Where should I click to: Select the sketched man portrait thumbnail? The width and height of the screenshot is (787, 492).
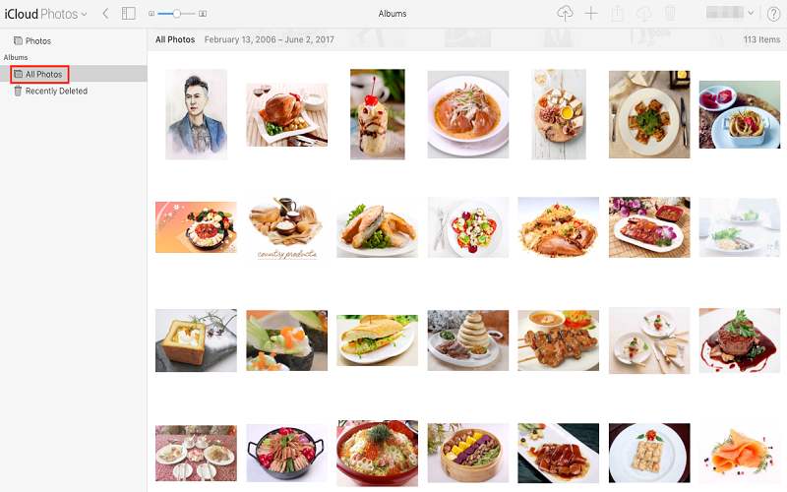tap(196, 114)
